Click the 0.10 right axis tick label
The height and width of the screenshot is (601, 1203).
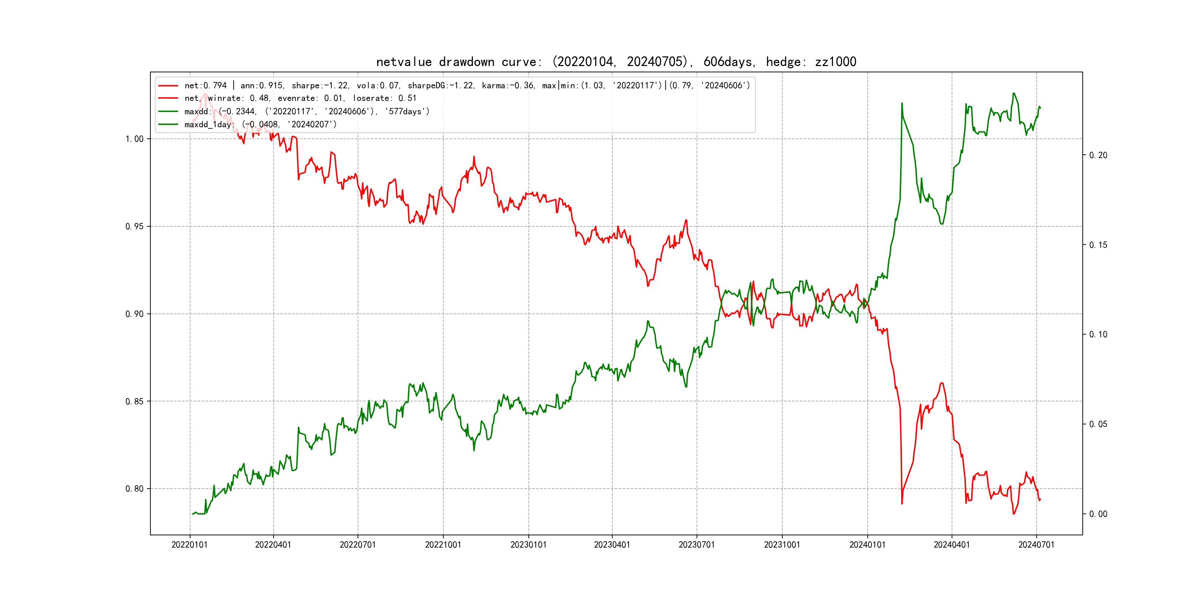[1098, 335]
